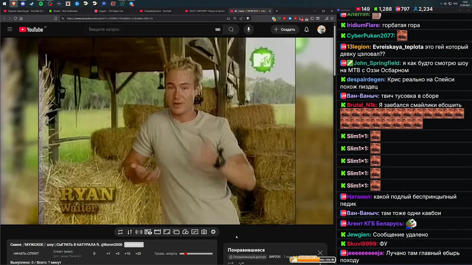
Task: Click the Ограниченный доступ privacy badge
Action: [247, 257]
